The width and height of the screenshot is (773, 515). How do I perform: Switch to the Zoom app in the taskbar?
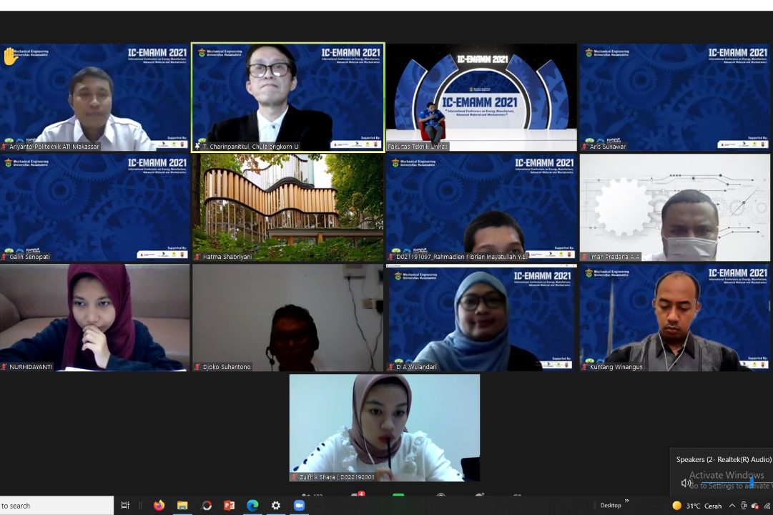[x=299, y=506]
